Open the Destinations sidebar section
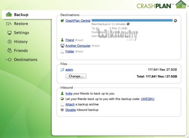The height and width of the screenshot is (138, 189). tap(26, 60)
